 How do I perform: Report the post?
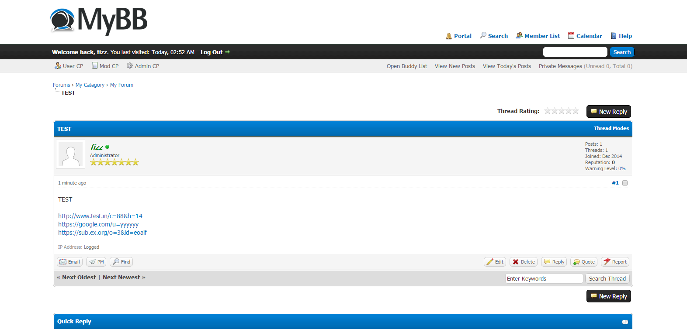pyautogui.click(x=615, y=262)
